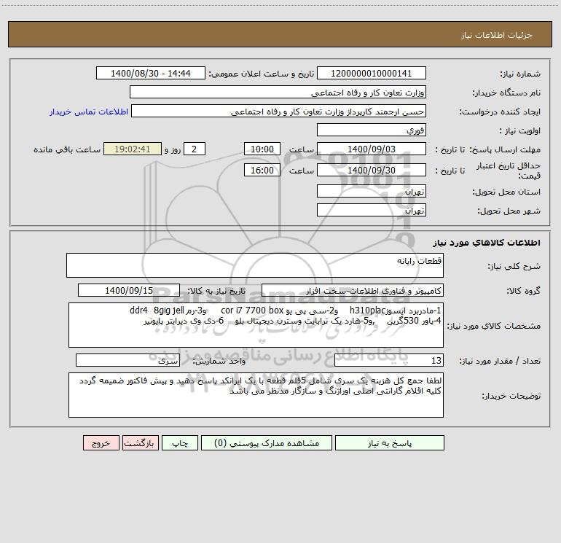The width and height of the screenshot is (561, 543).
Task: Click buyer organization name field
Action: click(278, 92)
